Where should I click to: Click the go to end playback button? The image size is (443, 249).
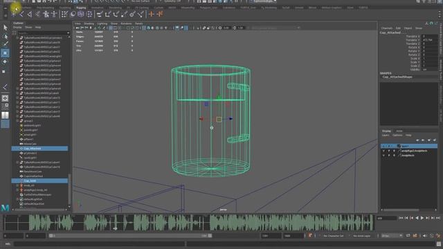(438, 218)
